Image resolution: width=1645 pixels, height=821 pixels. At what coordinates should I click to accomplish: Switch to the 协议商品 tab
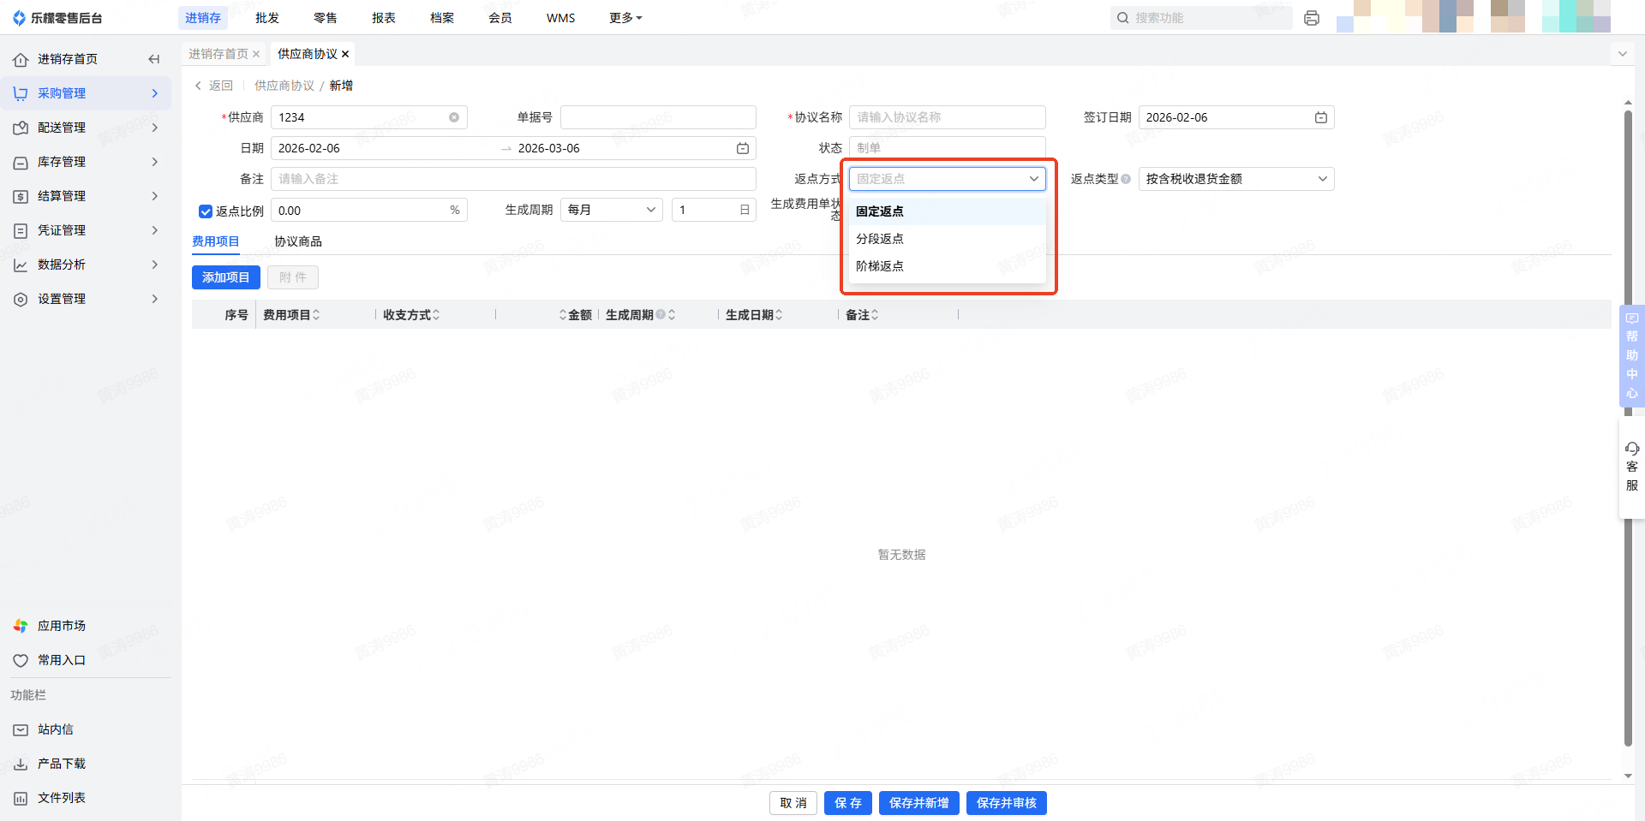[x=298, y=241]
